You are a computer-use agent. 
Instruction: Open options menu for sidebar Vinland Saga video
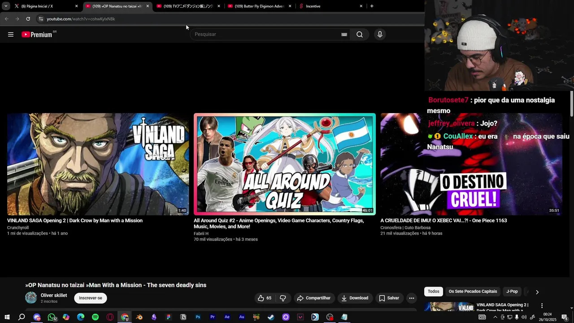coord(542,306)
